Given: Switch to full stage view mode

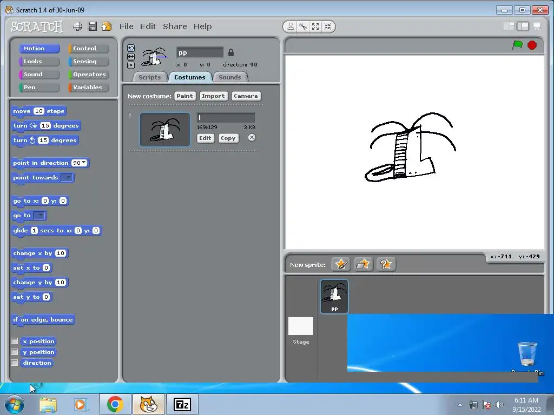Looking at the screenshot, I should pos(523,26).
